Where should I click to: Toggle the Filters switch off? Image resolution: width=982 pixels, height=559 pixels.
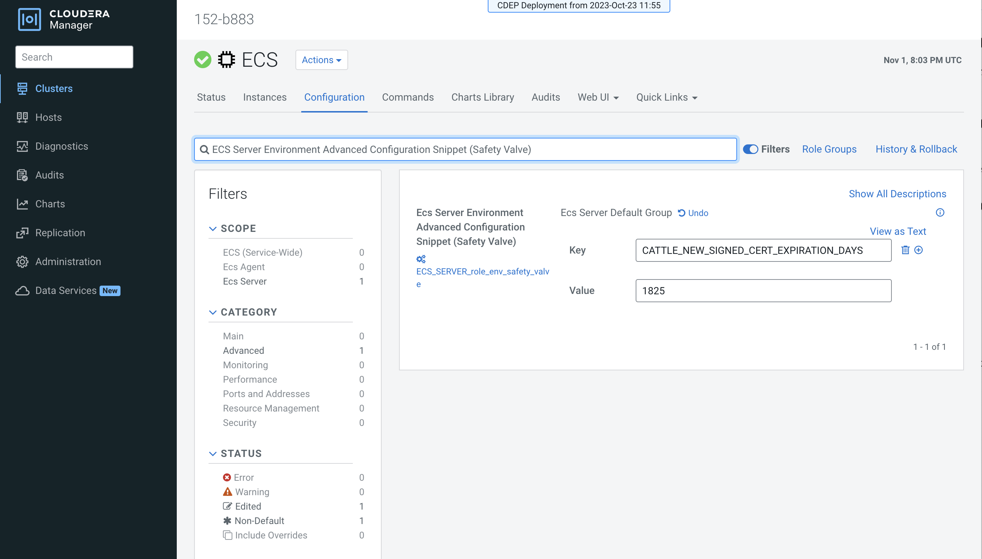tap(750, 149)
